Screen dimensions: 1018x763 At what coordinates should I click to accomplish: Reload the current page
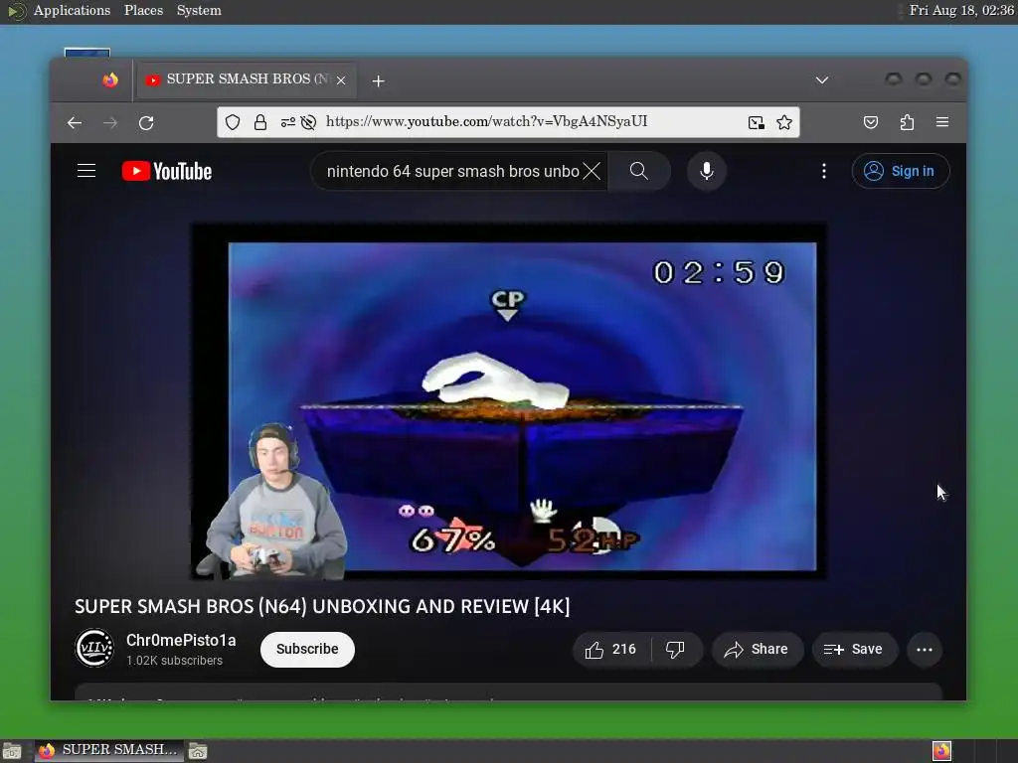tap(146, 122)
